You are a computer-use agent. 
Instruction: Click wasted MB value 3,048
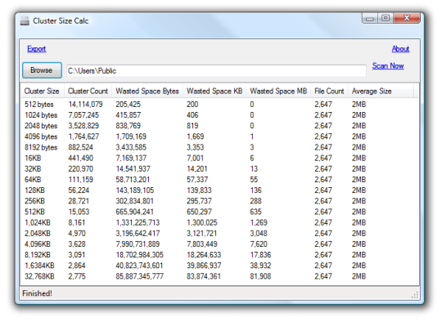click(259, 234)
